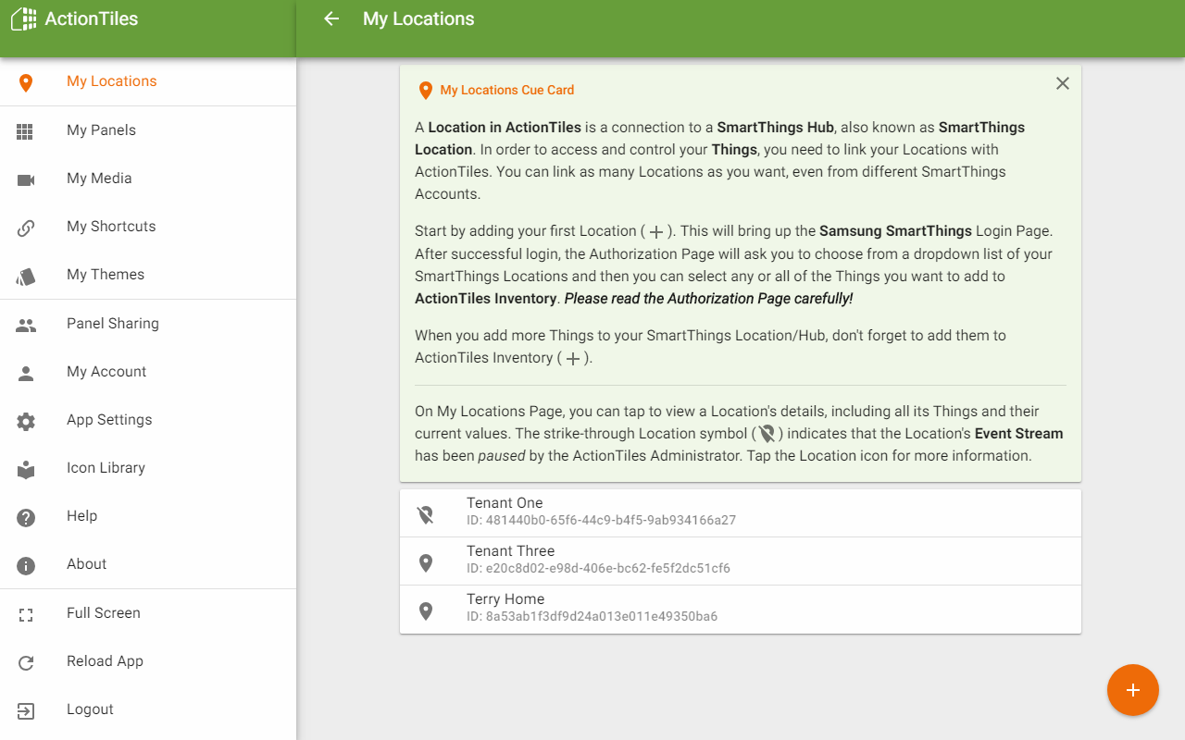This screenshot has height=740, width=1185.
Task: Open My Account page
Action: [x=106, y=372]
